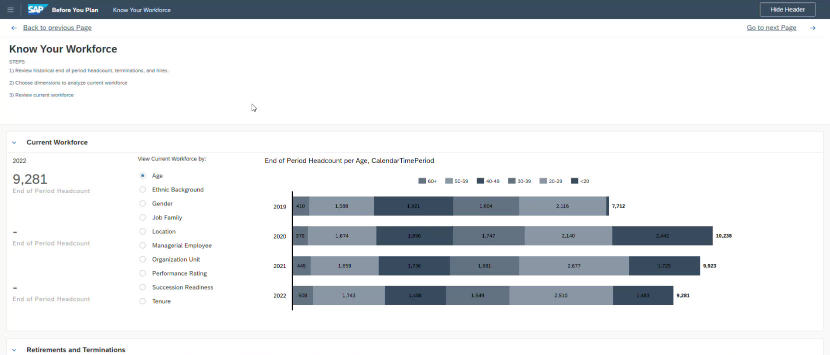Collapse the Retirements and Terminations section
Screen dimensions: 830x355
tap(14, 350)
